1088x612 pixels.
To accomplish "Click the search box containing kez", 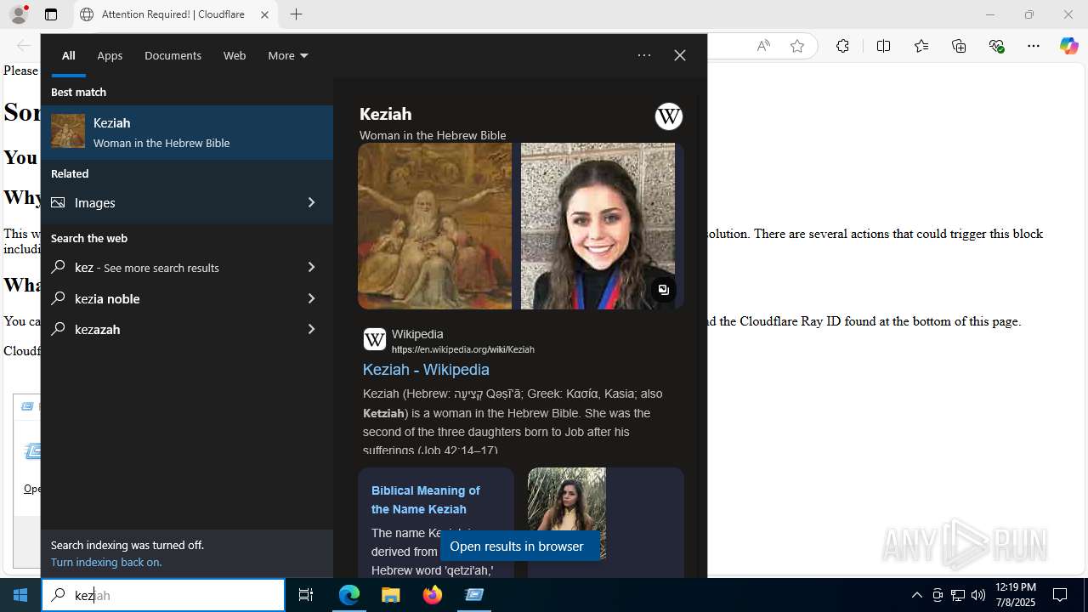I will point(163,595).
